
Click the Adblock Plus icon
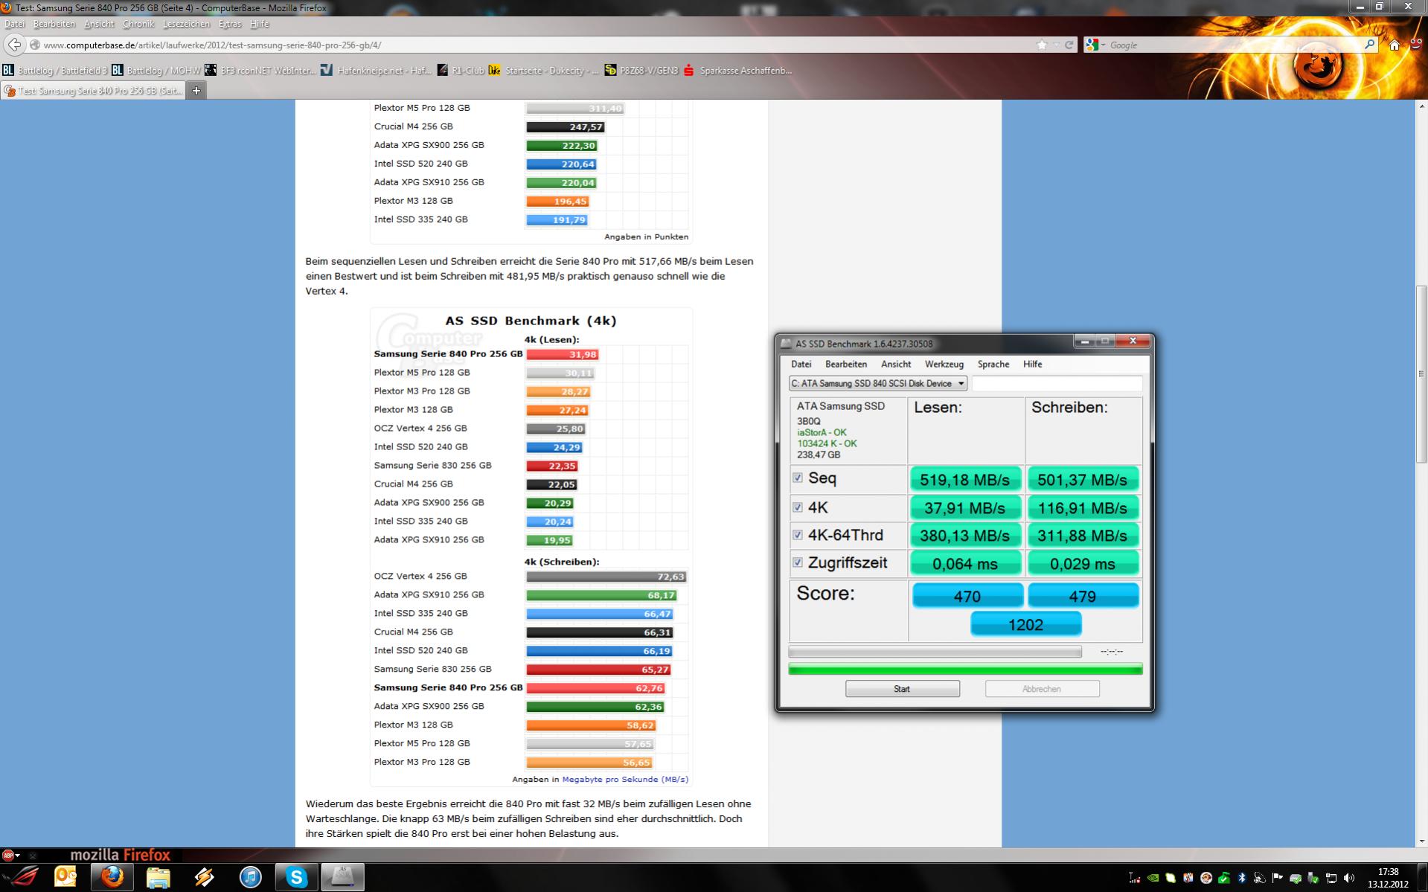(7, 855)
